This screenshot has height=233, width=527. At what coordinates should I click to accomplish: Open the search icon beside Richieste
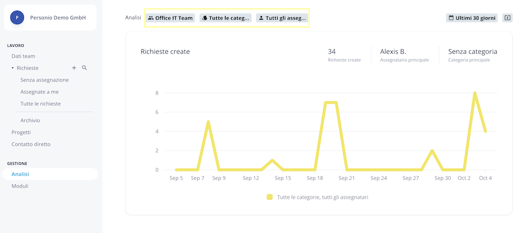pyautogui.click(x=84, y=68)
